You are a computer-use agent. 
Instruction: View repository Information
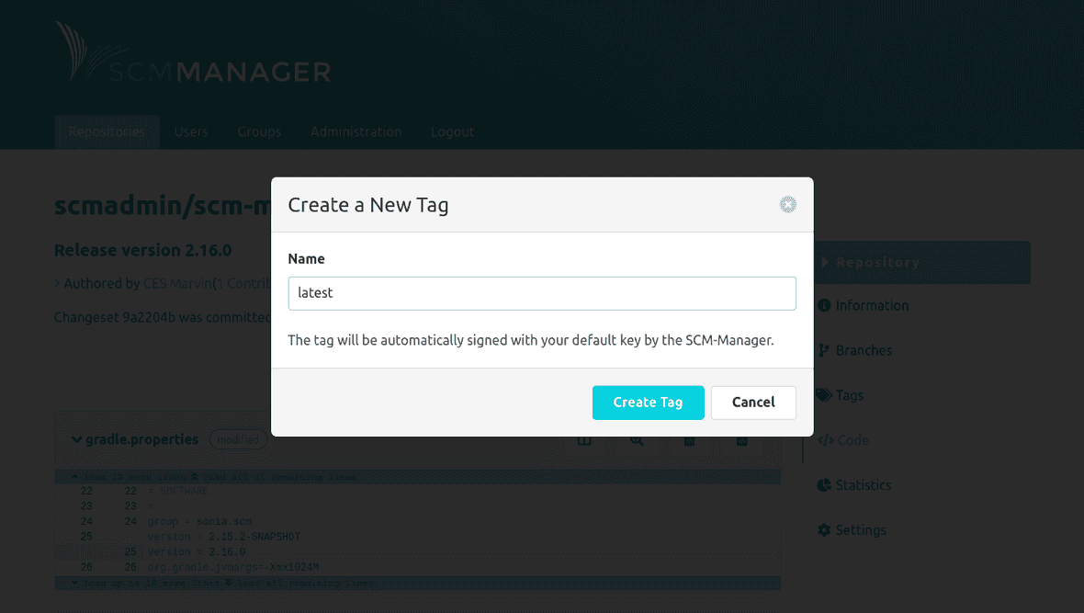(871, 305)
